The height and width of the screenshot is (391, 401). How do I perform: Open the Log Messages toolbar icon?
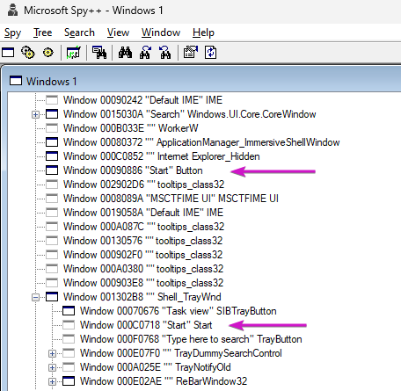(74, 53)
